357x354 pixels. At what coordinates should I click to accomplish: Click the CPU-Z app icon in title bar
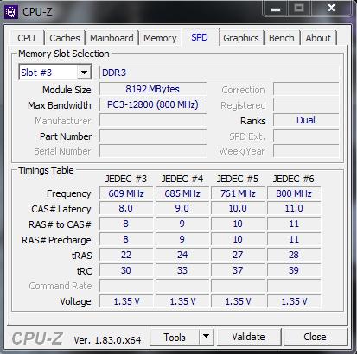click(11, 12)
